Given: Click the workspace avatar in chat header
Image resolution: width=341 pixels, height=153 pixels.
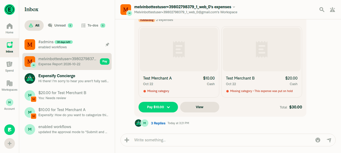Looking at the screenshot, I should pyautogui.click(x=126, y=10).
